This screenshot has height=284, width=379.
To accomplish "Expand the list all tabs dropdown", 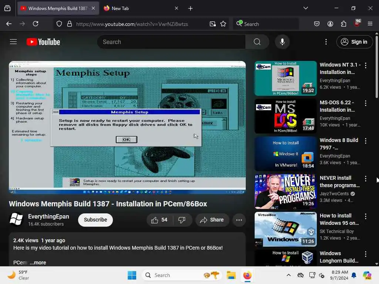I will 305,8.
